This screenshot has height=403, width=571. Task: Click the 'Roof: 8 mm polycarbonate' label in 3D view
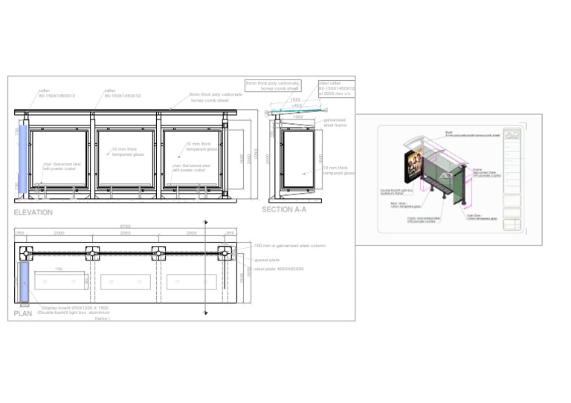point(472,134)
